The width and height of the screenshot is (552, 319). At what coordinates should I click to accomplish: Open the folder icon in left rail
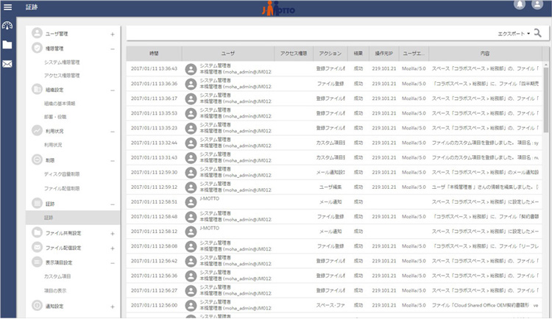pyautogui.click(x=7, y=45)
